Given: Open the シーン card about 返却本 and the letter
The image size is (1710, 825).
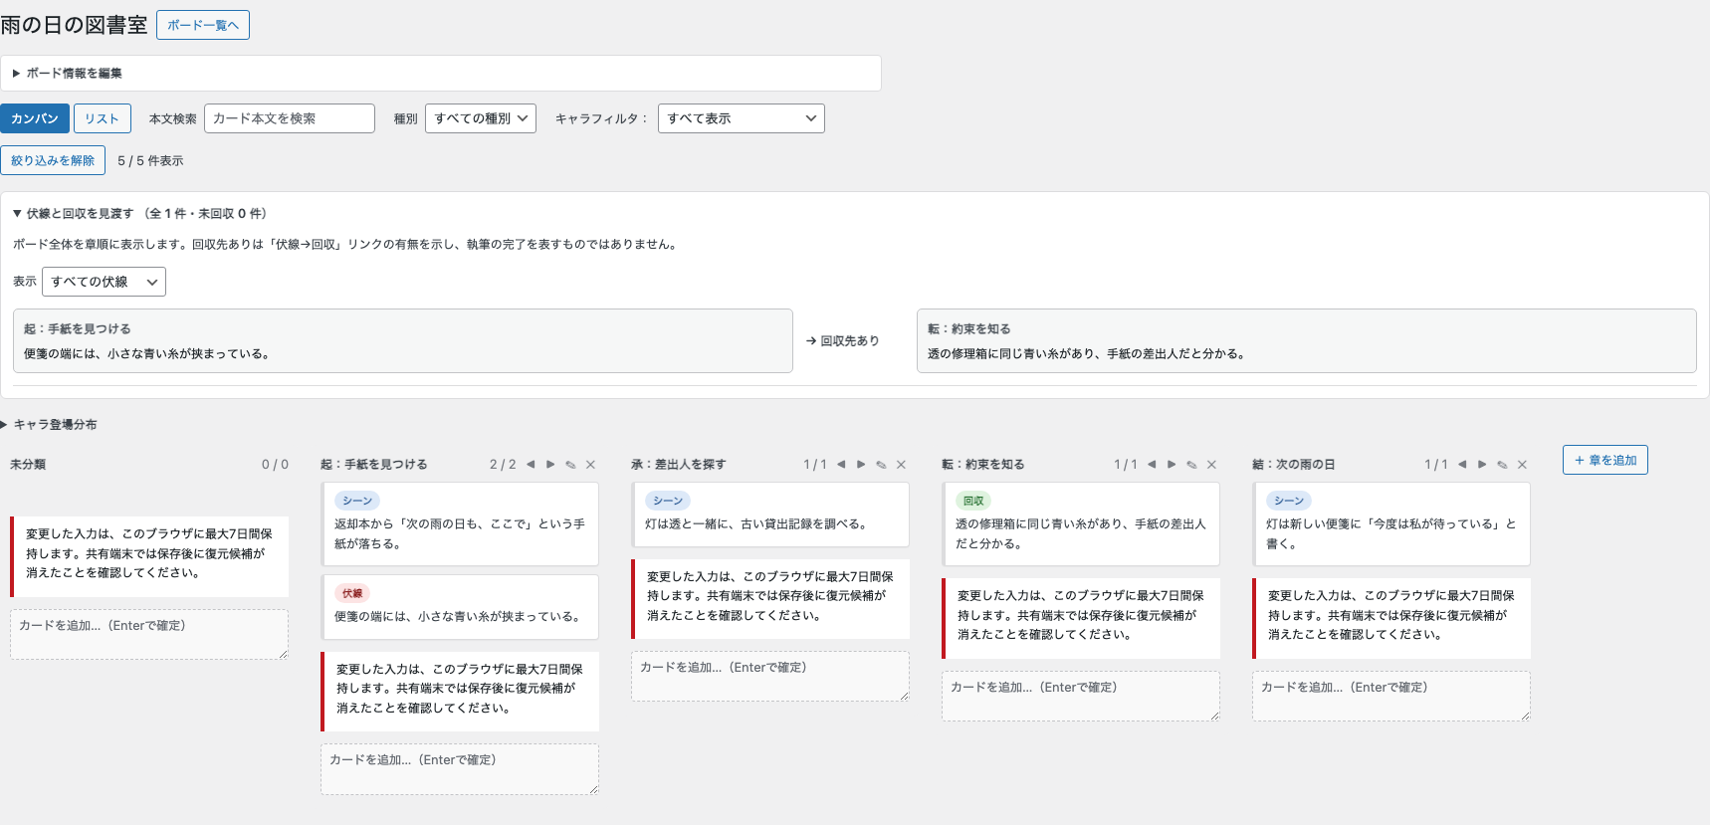Looking at the screenshot, I should (460, 524).
